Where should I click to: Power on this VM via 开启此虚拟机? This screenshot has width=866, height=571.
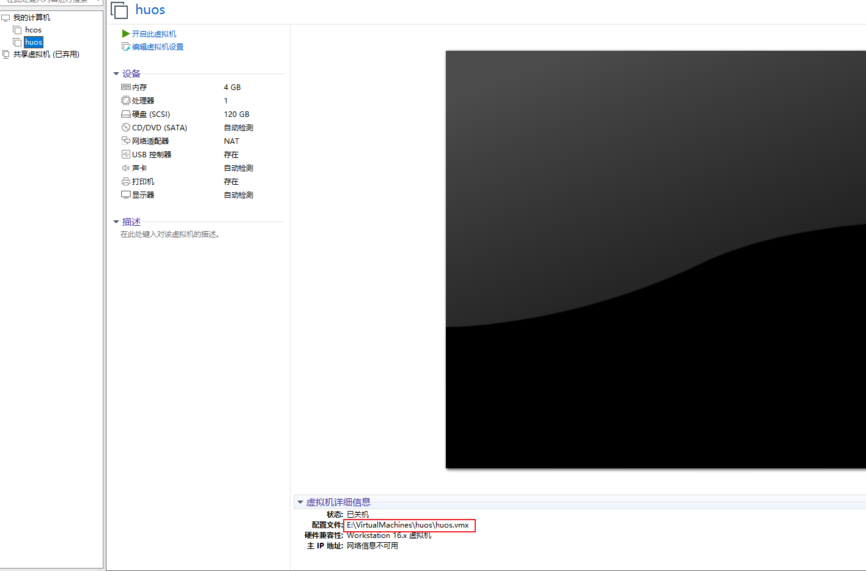(x=154, y=34)
